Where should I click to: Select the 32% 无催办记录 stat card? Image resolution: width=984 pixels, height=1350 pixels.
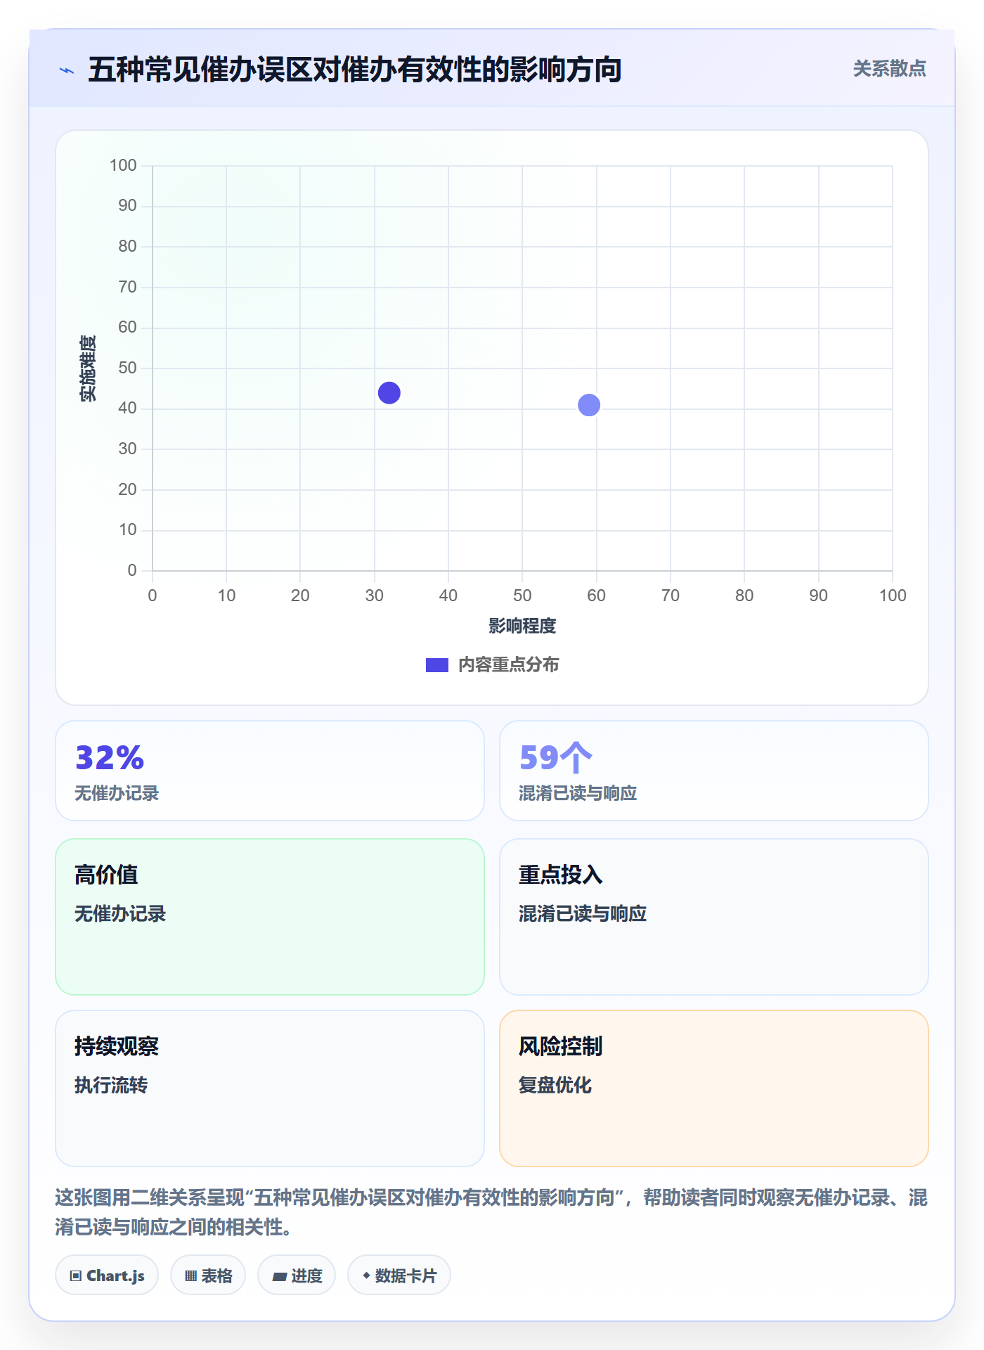pos(270,771)
